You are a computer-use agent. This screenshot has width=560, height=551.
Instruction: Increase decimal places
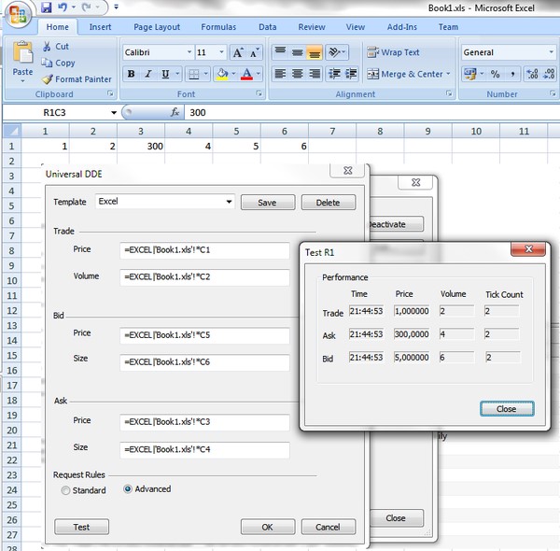[x=532, y=74]
